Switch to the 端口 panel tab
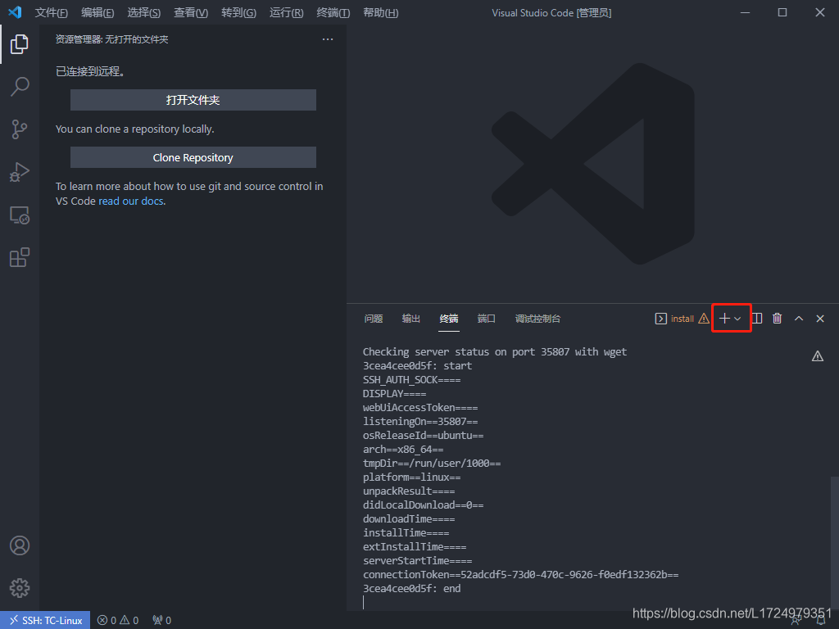Image resolution: width=839 pixels, height=629 pixels. coord(487,319)
